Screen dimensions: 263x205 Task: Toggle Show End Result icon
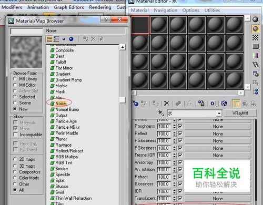tap(236, 104)
